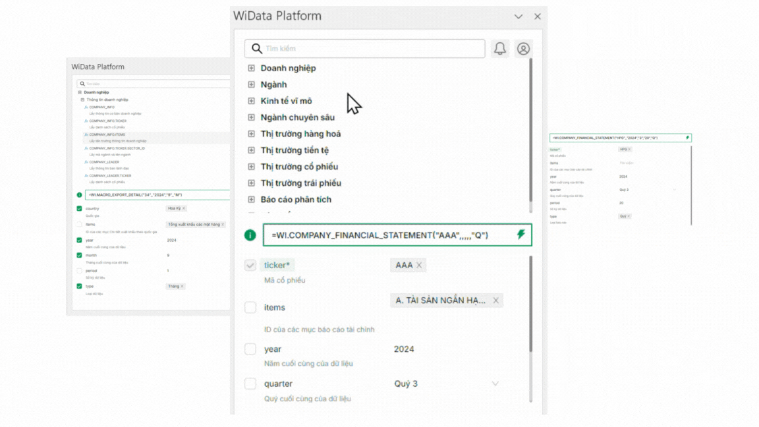Expand the Thị trường tiền tệ category

(x=251, y=150)
